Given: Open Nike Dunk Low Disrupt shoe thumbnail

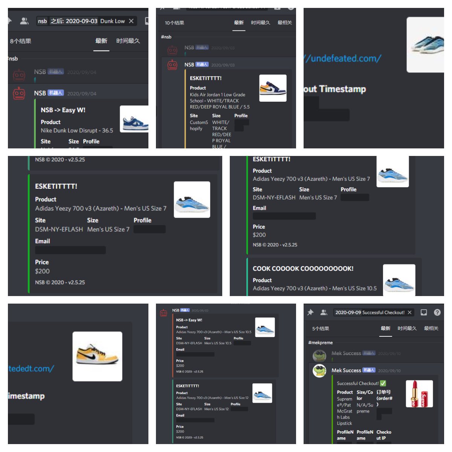Looking at the screenshot, I should 134,119.
